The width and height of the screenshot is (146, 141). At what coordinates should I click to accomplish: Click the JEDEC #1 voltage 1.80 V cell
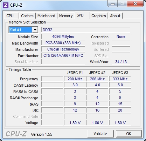point(75,123)
